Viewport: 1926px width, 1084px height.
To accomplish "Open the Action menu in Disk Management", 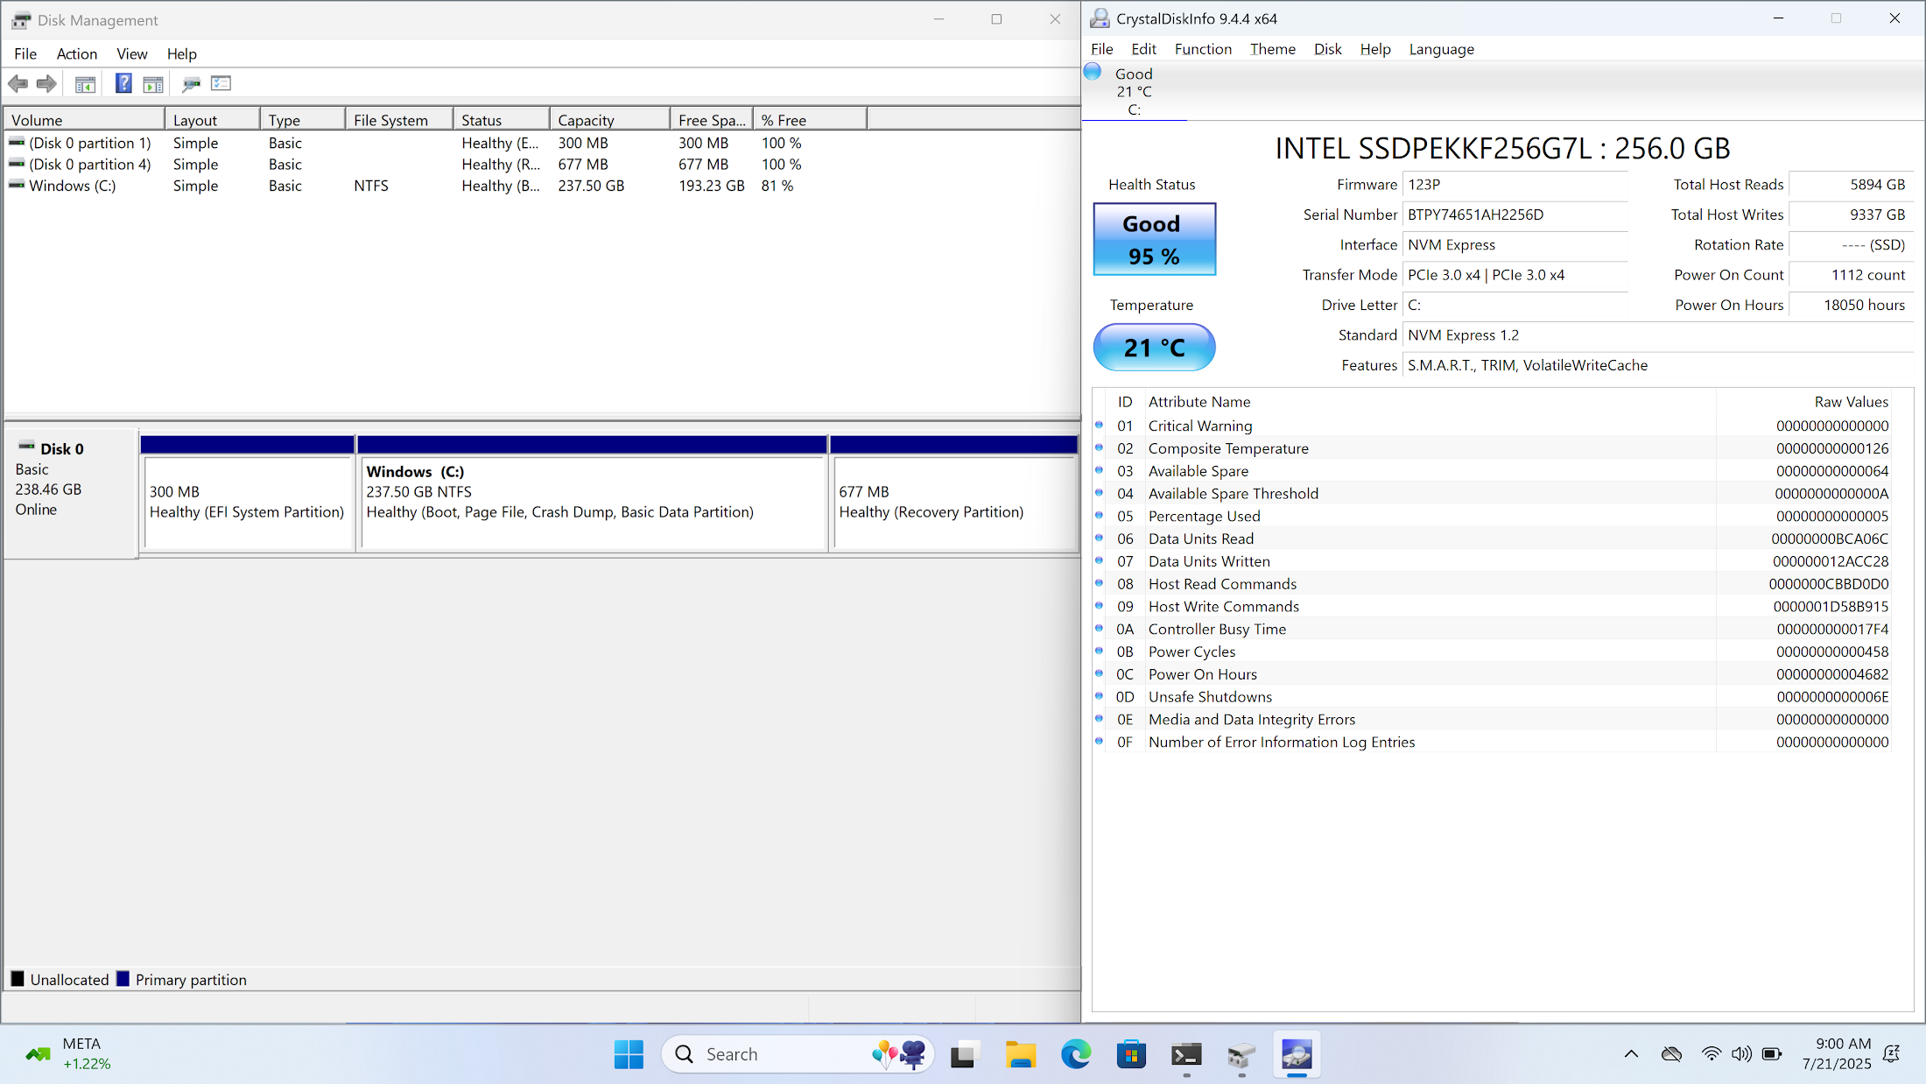I will pos(77,53).
